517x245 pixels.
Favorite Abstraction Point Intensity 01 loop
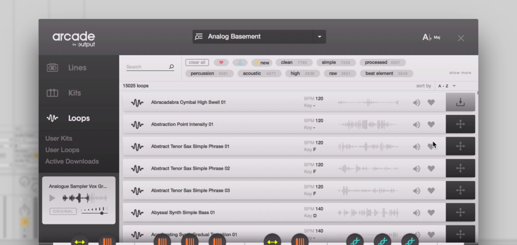pyautogui.click(x=431, y=124)
